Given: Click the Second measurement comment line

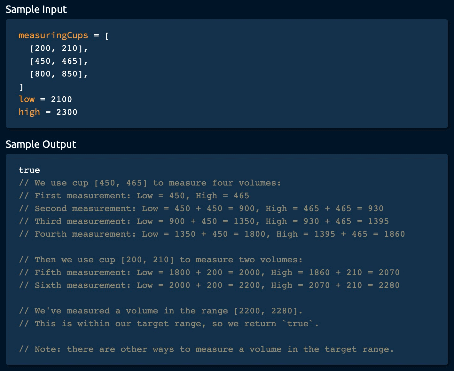Looking at the screenshot, I should (201, 209).
